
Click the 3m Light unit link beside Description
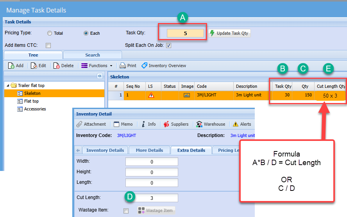[243, 135]
